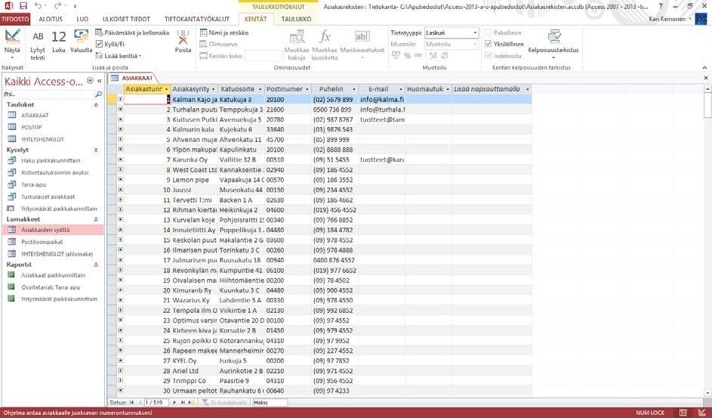The height and width of the screenshot is (418, 712).
Task: Click Lisää napsauttamalla column header
Action: (x=492, y=89)
